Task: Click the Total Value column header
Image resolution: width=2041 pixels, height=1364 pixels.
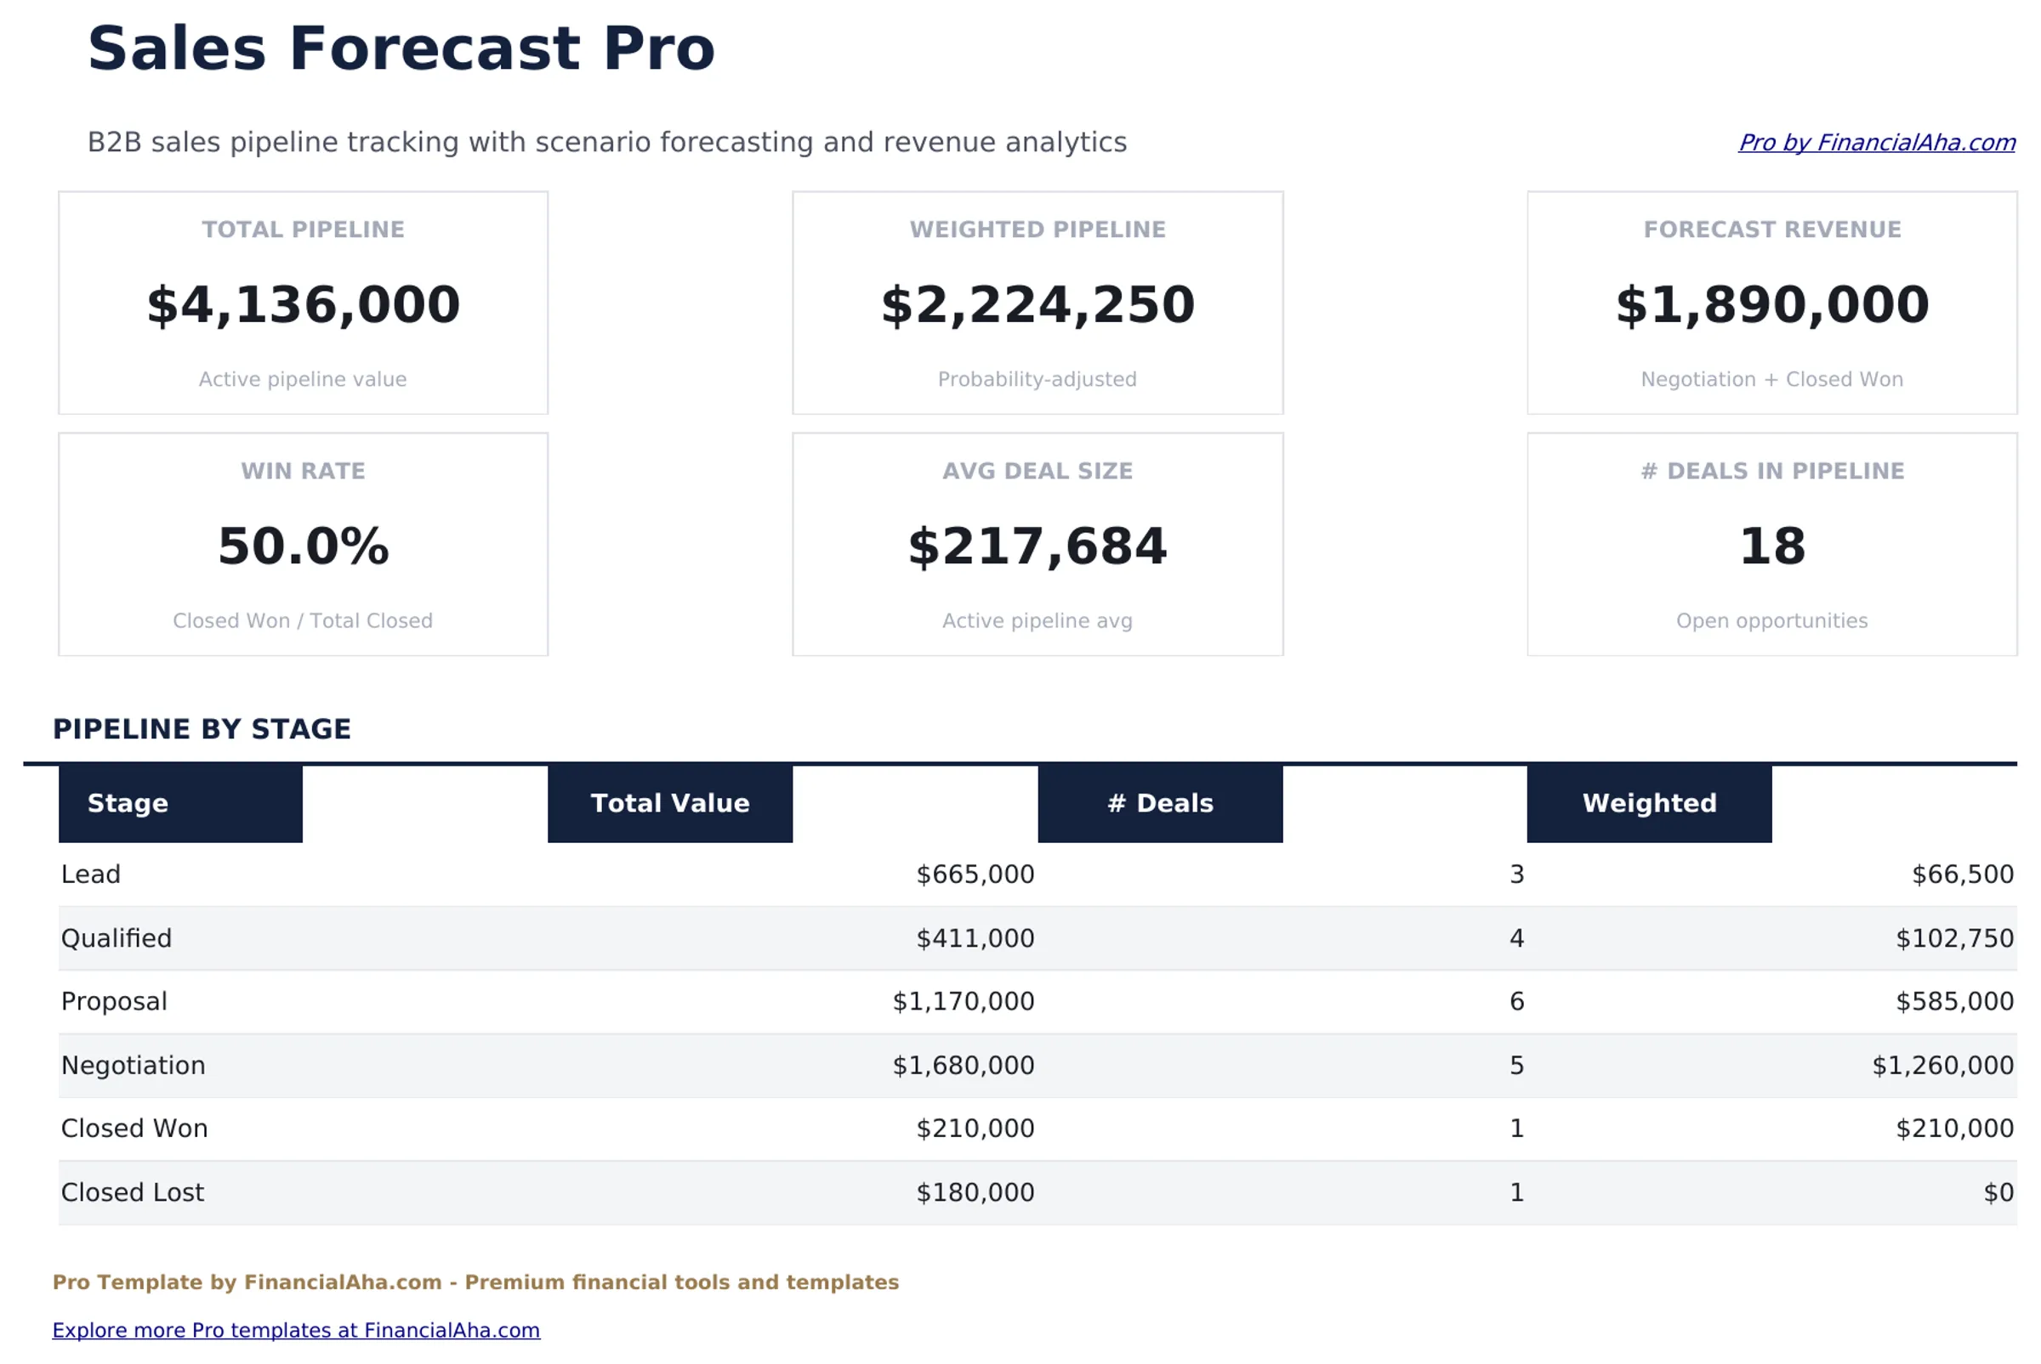Action: click(x=669, y=803)
